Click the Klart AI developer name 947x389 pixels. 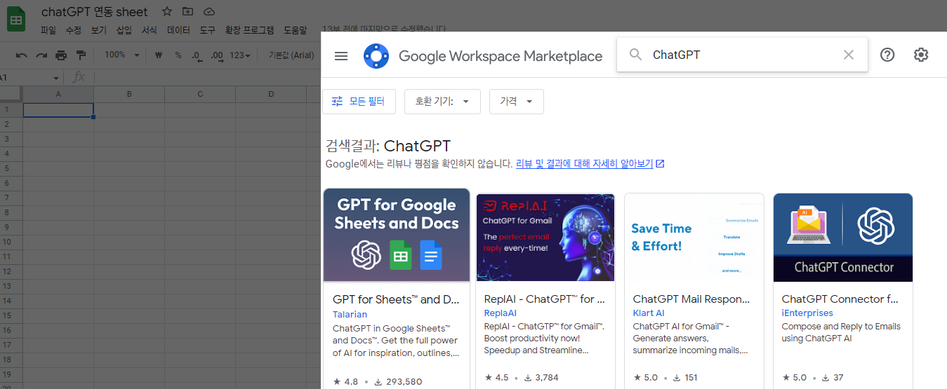(649, 313)
